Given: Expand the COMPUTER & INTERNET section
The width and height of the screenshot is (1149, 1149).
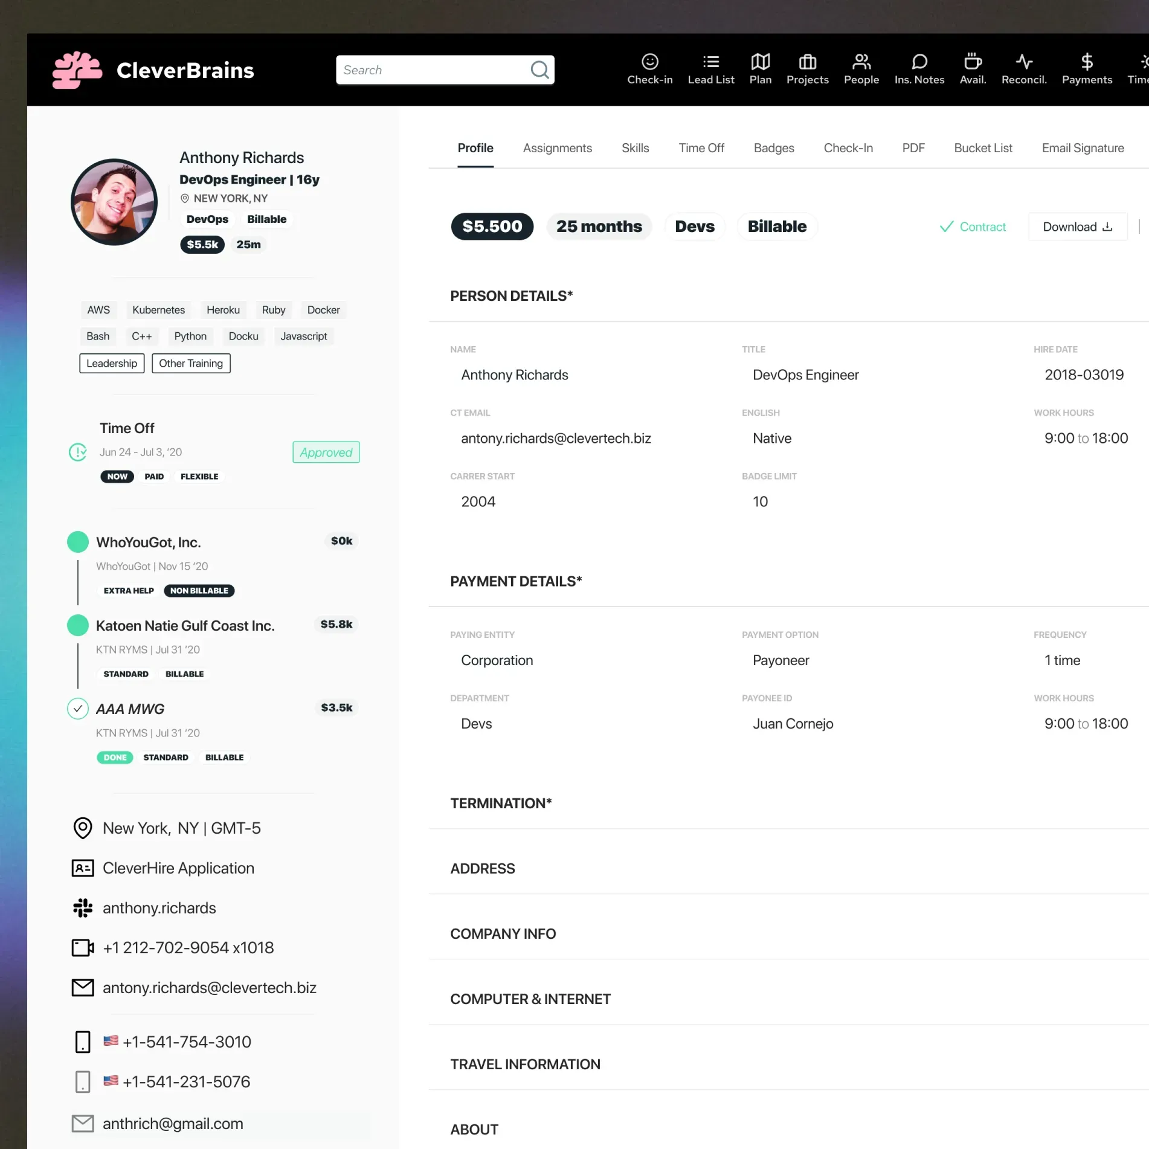Looking at the screenshot, I should pyautogui.click(x=530, y=999).
